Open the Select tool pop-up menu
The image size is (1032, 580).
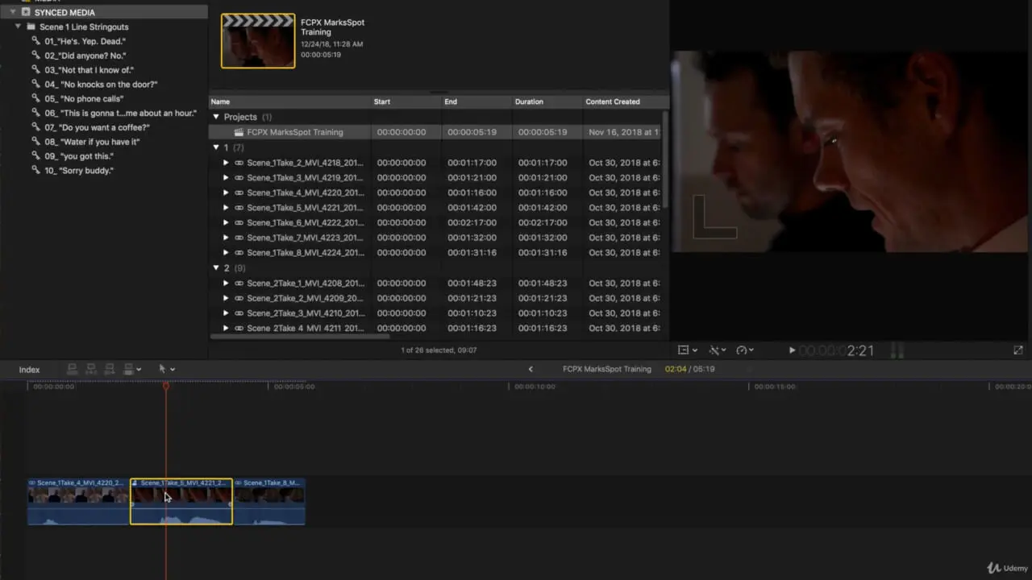167,369
